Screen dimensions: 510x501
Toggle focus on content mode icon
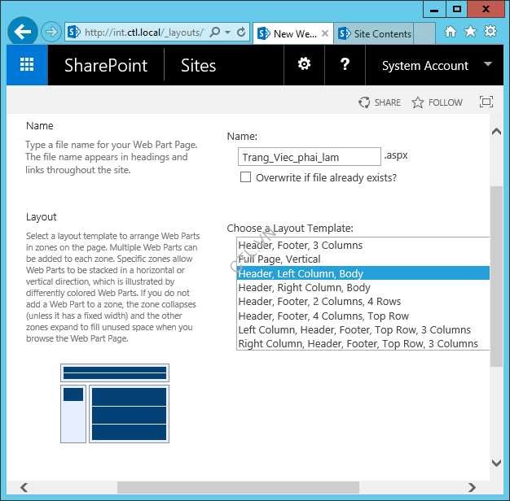pos(486,102)
